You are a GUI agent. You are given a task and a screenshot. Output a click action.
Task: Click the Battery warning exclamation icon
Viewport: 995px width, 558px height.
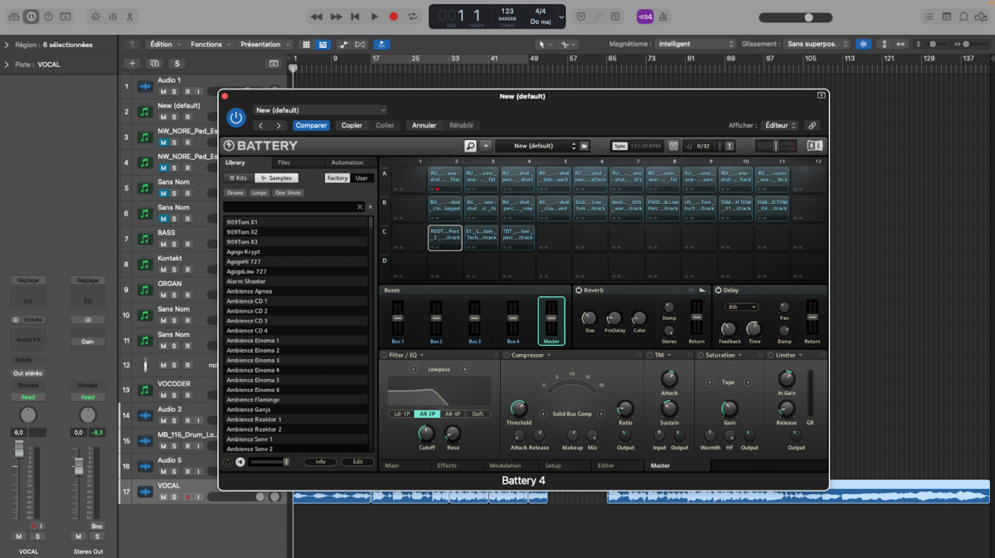(x=729, y=146)
